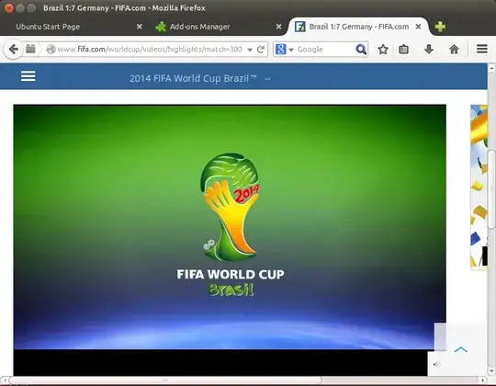The height and width of the screenshot is (386, 496).
Task: Open the bookmarks list icon
Action: click(403, 50)
